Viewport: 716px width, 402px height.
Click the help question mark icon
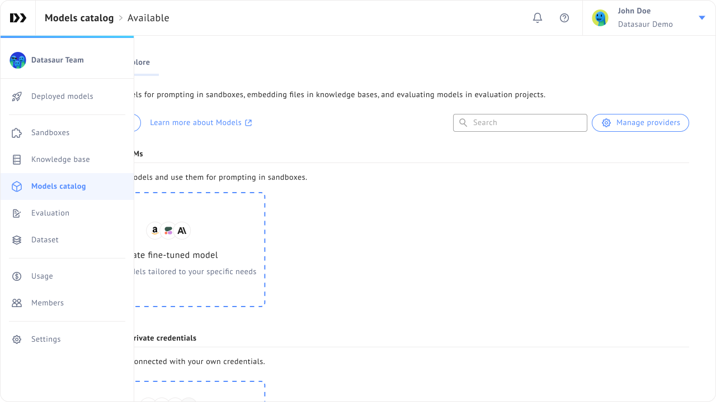coord(564,18)
